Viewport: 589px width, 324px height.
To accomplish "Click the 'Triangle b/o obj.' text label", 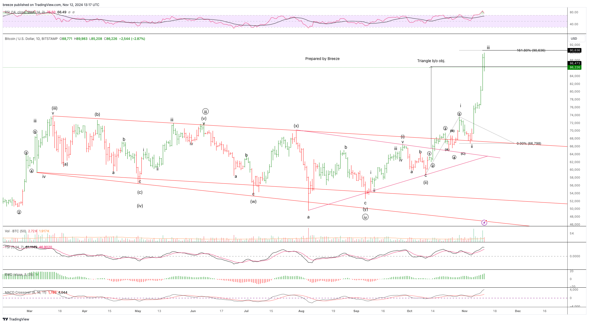I will pyautogui.click(x=431, y=61).
